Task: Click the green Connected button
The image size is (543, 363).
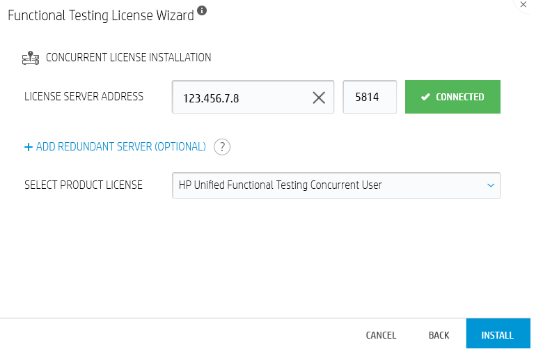Action: tap(452, 97)
